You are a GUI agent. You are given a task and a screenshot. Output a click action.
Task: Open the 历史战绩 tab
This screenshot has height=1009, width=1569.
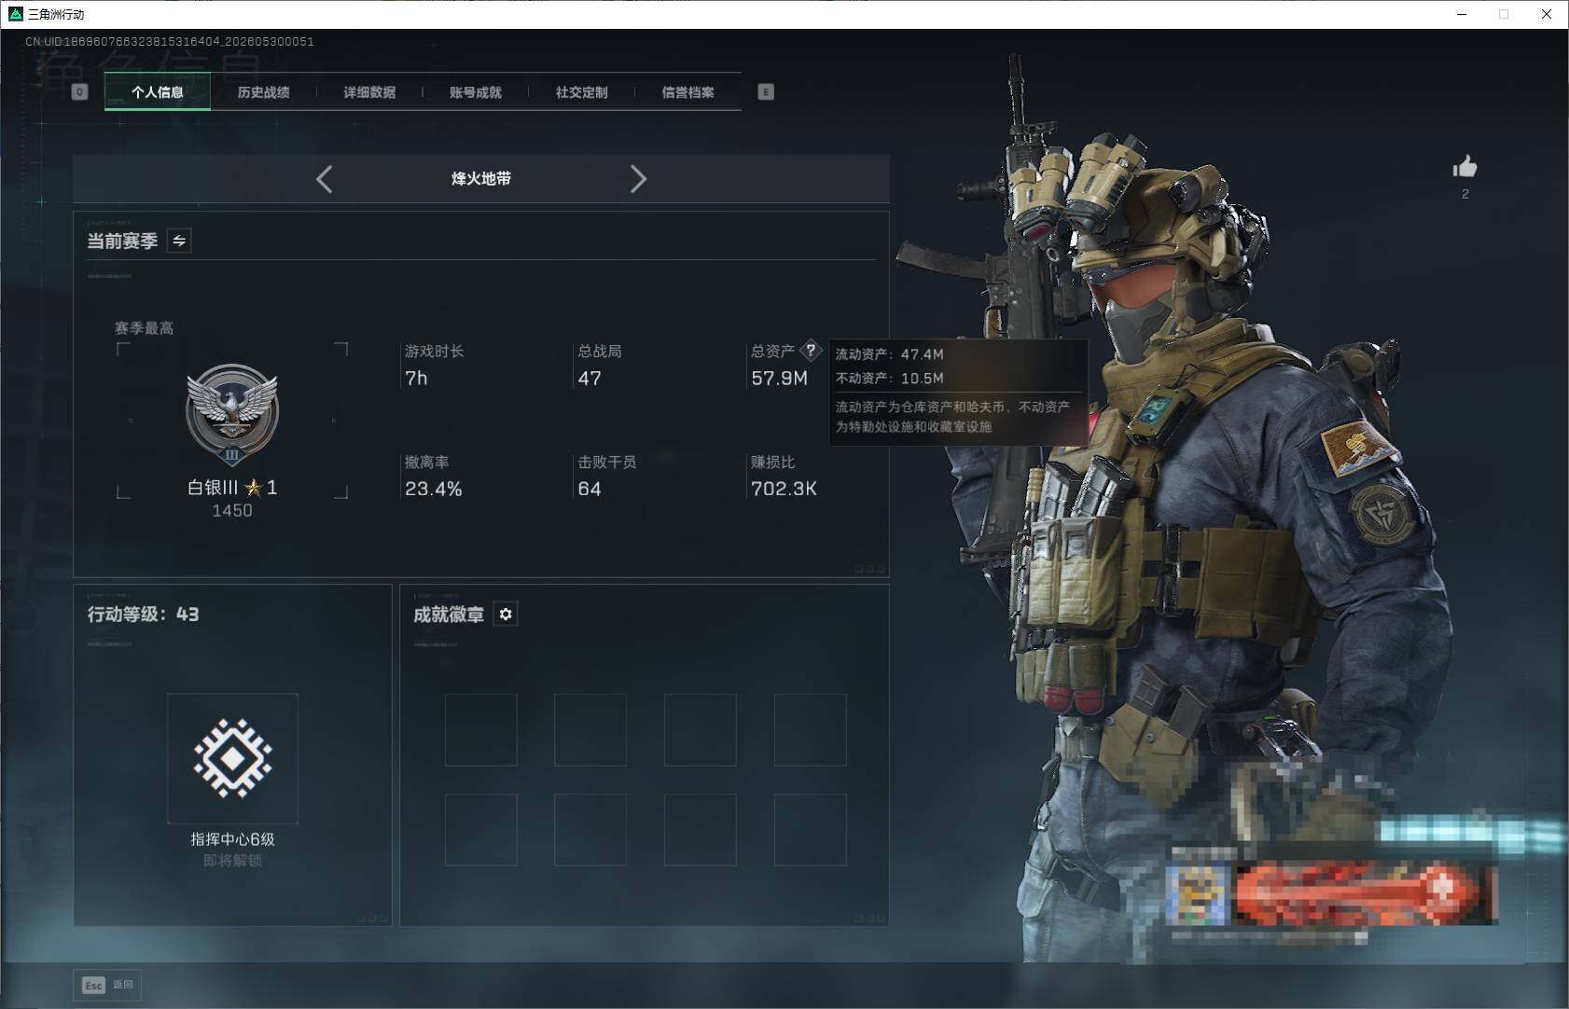point(264,91)
